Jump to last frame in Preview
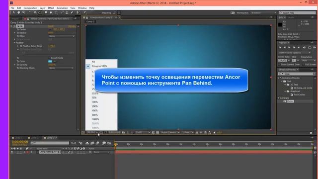The height and width of the screenshot is (179, 318). pos(299,48)
